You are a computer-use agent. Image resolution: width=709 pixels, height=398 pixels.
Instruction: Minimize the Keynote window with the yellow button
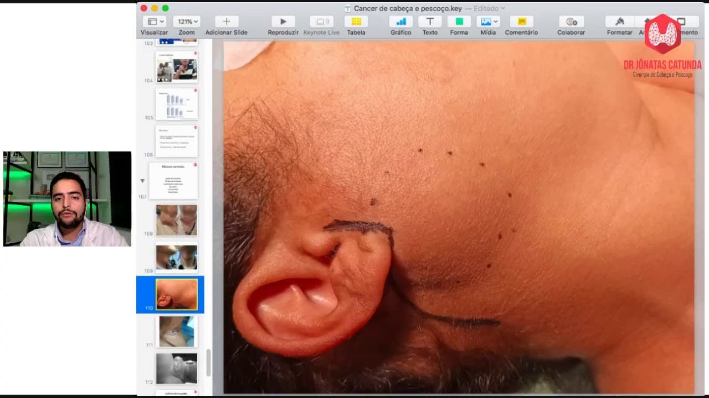(x=155, y=8)
